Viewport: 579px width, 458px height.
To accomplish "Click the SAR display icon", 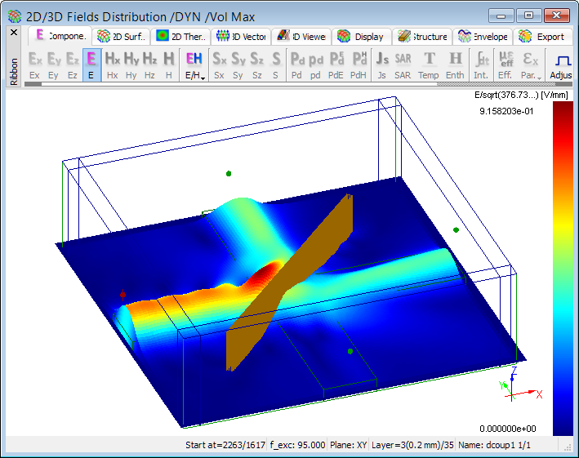I will tap(403, 64).
